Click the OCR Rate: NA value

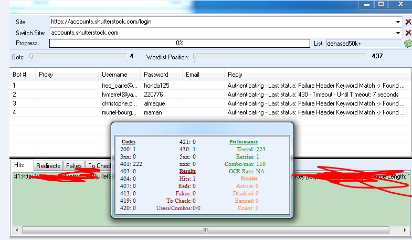[x=247, y=171]
